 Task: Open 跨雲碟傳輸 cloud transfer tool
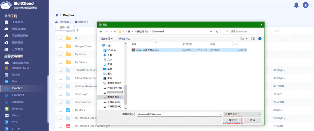click(x=19, y=29)
